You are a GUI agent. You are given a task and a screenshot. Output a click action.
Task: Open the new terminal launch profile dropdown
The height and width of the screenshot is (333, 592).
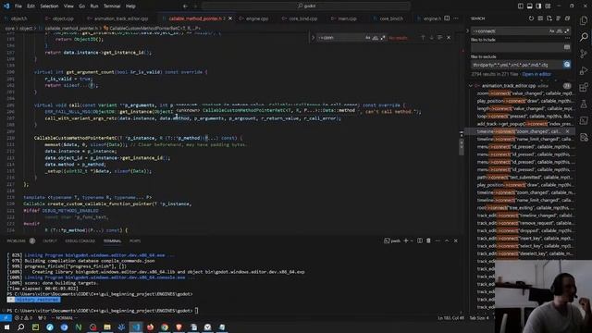tap(412, 240)
